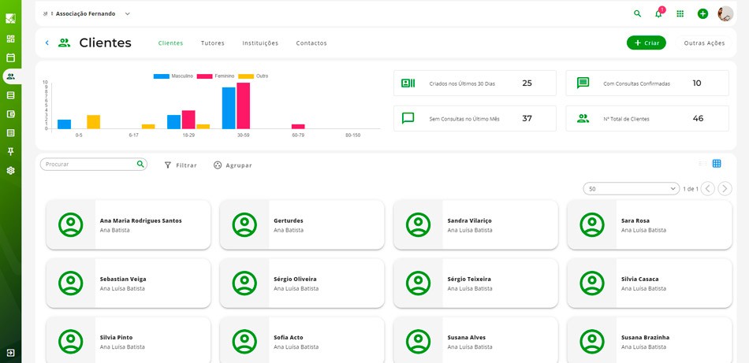Click the app logo in the sidebar
The width and height of the screenshot is (749, 363).
pyautogui.click(x=10, y=18)
